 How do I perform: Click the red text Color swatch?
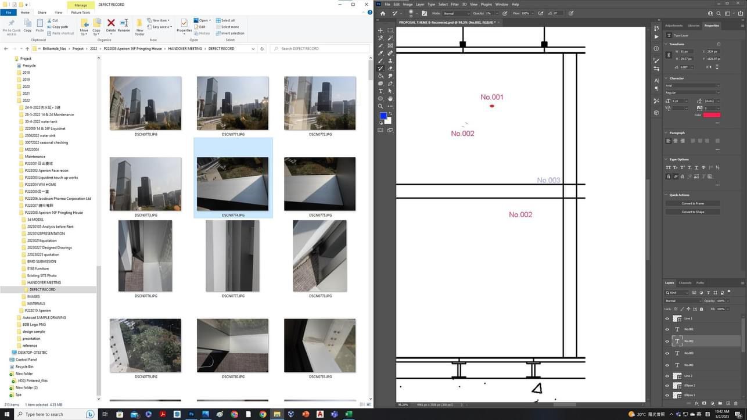coord(712,115)
